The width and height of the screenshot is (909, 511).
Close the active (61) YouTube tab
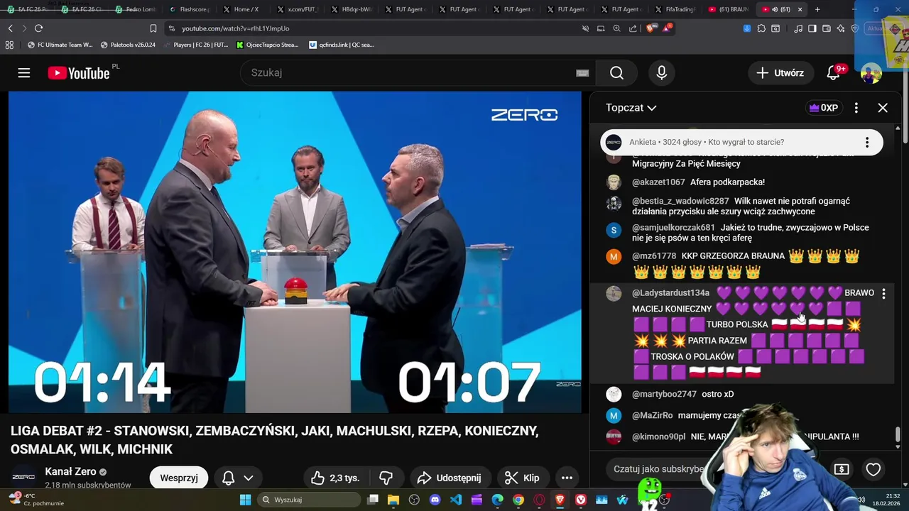(x=800, y=9)
